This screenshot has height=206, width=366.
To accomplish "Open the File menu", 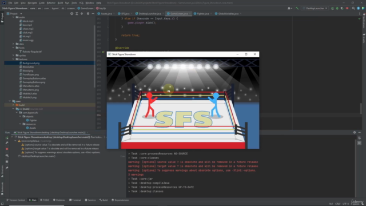I will (x=10, y=3).
